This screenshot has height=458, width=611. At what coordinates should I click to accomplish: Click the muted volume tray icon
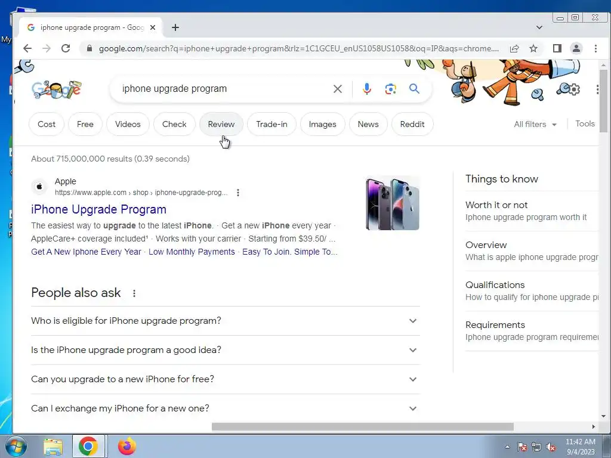pos(551,447)
